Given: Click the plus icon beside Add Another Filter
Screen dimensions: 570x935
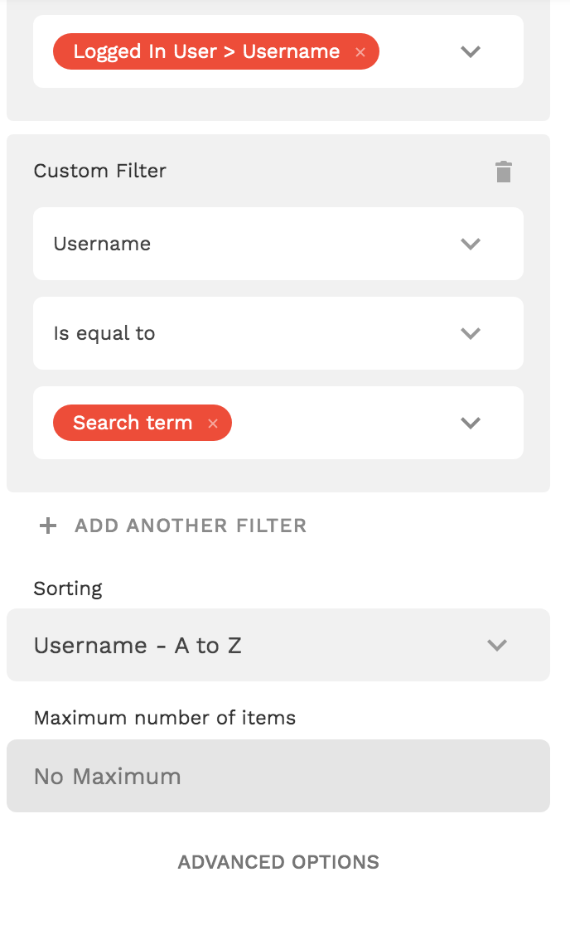Looking at the screenshot, I should coord(49,526).
